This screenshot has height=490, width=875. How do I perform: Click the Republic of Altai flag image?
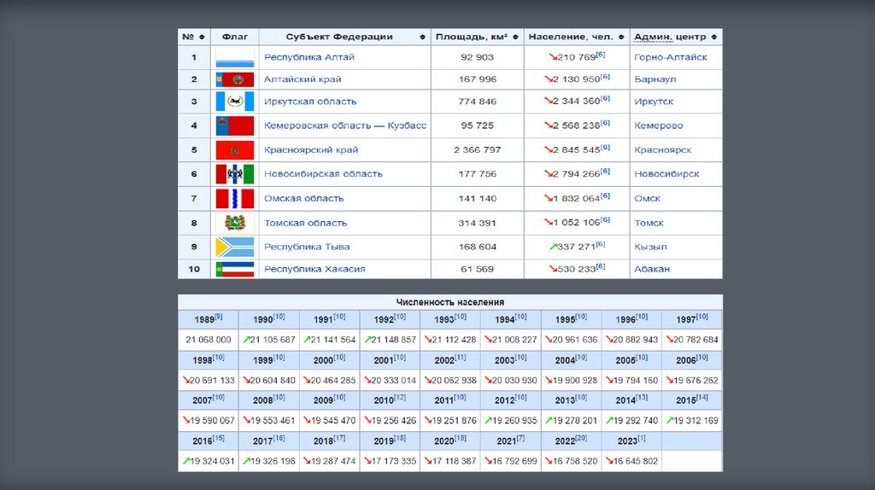coord(234,58)
